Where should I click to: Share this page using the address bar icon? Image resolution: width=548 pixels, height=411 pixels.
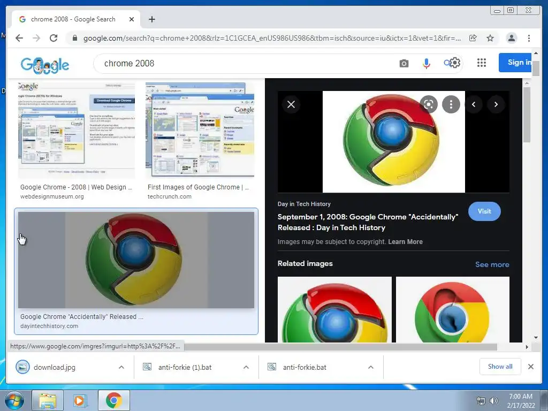pos(473,38)
